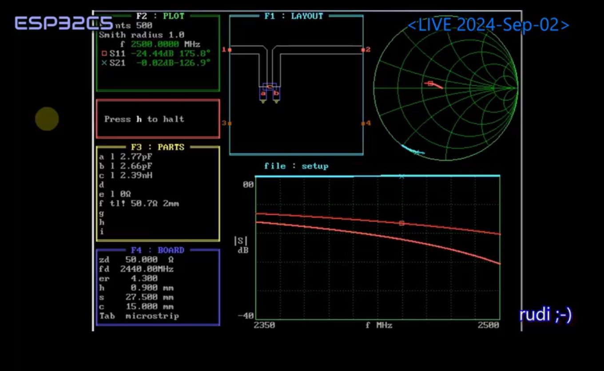The height and width of the screenshot is (371, 604).
Task: Select inductor part c in the layout
Action: click(270, 87)
